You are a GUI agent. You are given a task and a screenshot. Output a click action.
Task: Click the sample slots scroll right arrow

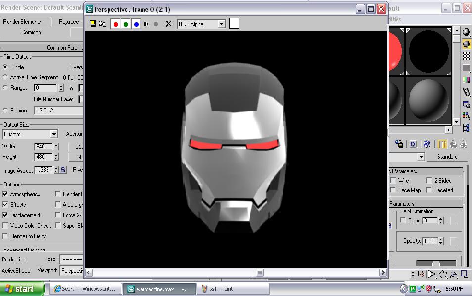tap(449, 130)
